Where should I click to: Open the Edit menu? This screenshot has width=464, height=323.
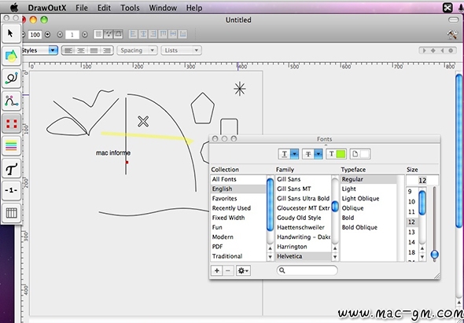coord(104,8)
